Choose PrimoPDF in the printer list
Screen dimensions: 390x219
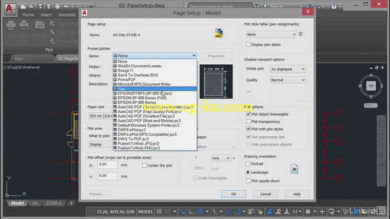coord(155,79)
